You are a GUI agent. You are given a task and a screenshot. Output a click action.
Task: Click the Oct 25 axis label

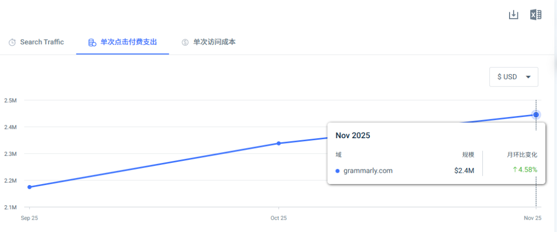[x=278, y=218]
